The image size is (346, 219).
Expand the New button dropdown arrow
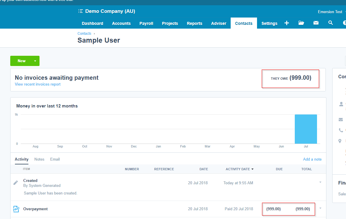pos(35,61)
